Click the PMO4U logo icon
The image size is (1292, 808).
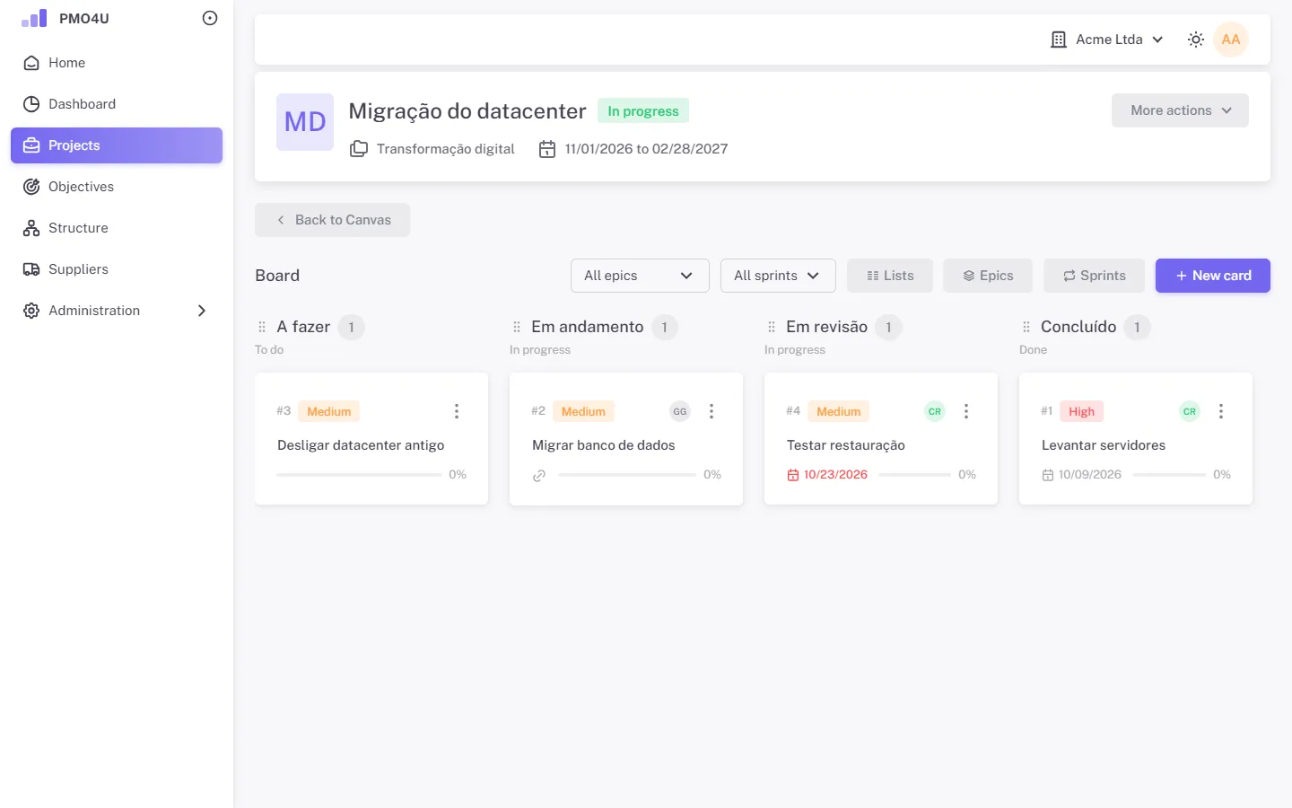[34, 18]
